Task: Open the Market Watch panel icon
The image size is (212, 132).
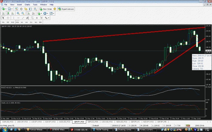Action: [17, 9]
